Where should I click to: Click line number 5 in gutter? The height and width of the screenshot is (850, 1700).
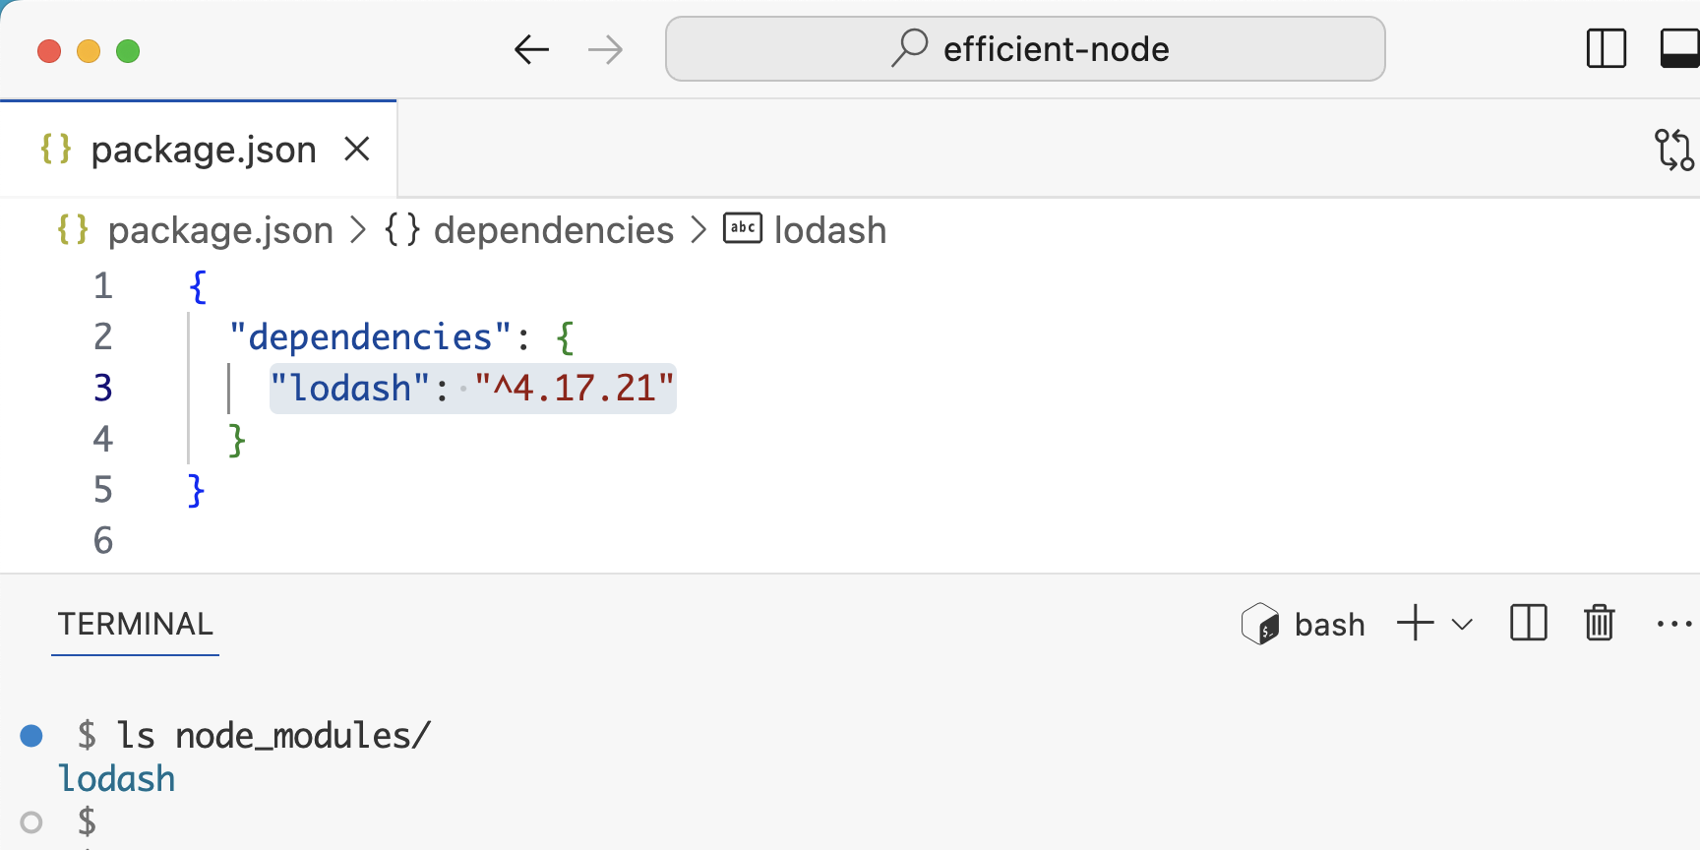coord(103,489)
